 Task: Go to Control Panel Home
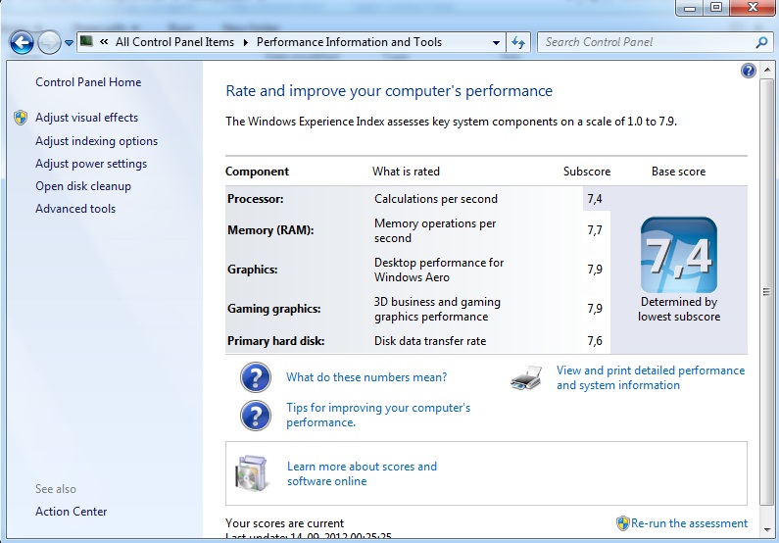pyautogui.click(x=88, y=82)
